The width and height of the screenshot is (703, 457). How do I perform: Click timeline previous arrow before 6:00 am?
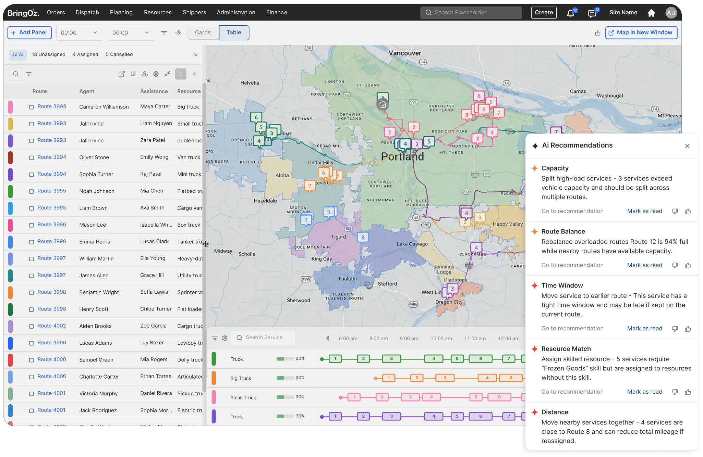[327, 338]
